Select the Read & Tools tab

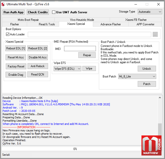[47, 24]
